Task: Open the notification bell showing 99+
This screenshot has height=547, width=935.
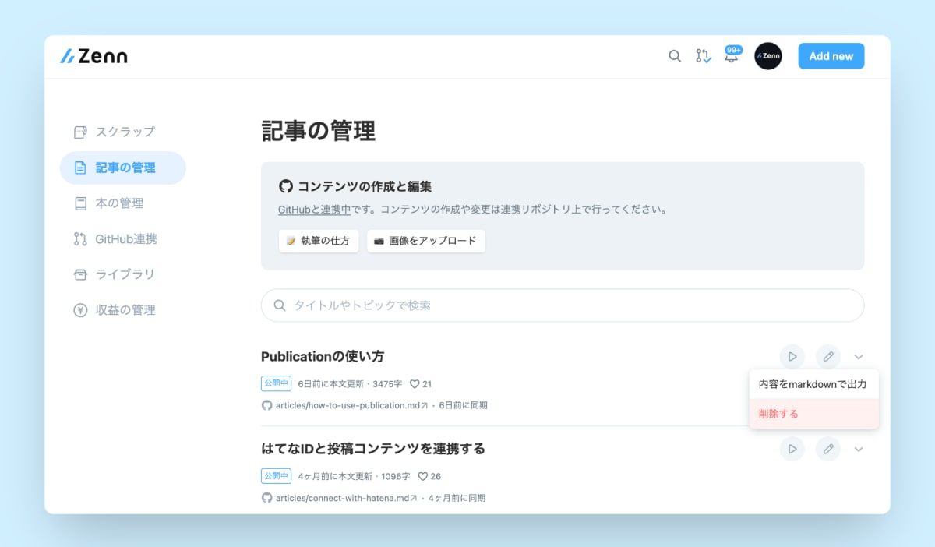Action: (x=731, y=57)
